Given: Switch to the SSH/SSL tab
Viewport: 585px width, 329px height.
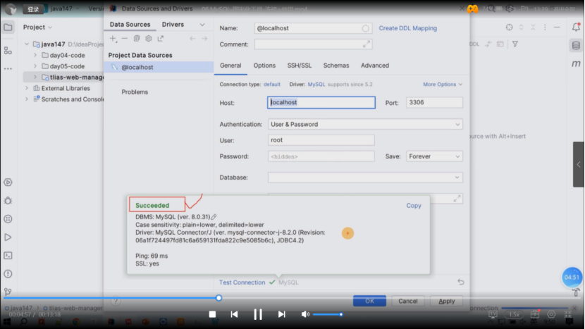Looking at the screenshot, I should tap(300, 66).
